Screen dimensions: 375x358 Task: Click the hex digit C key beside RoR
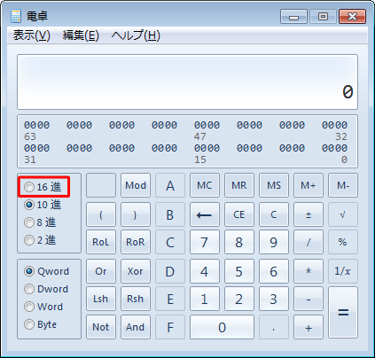pyautogui.click(x=170, y=242)
